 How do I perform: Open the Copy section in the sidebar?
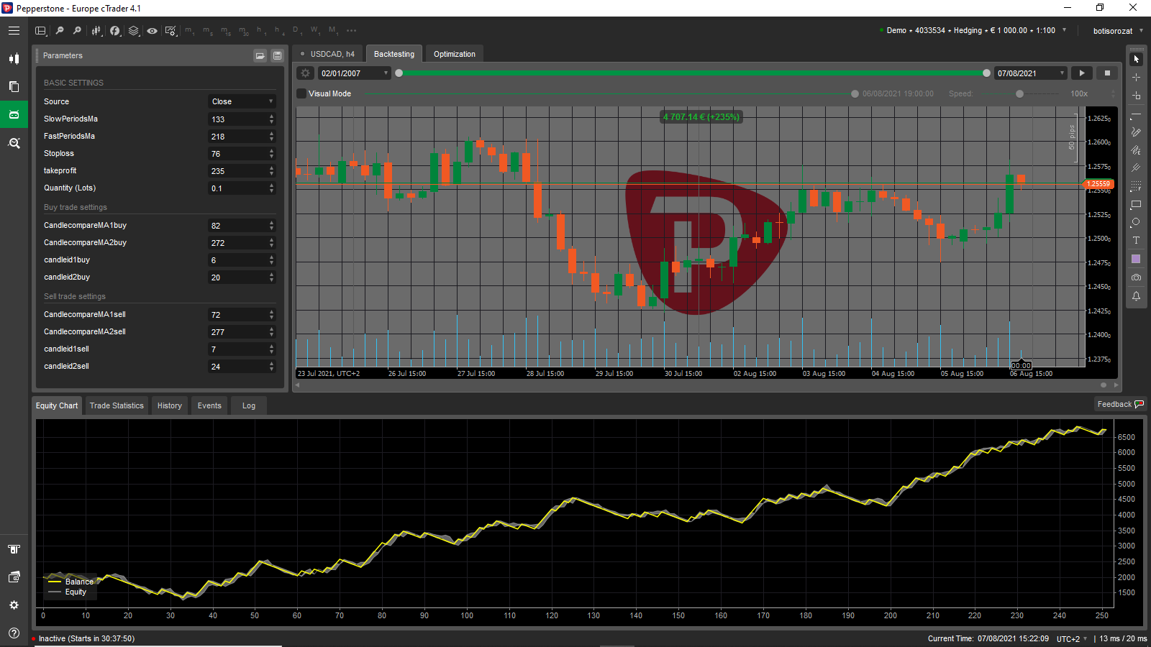(x=14, y=86)
